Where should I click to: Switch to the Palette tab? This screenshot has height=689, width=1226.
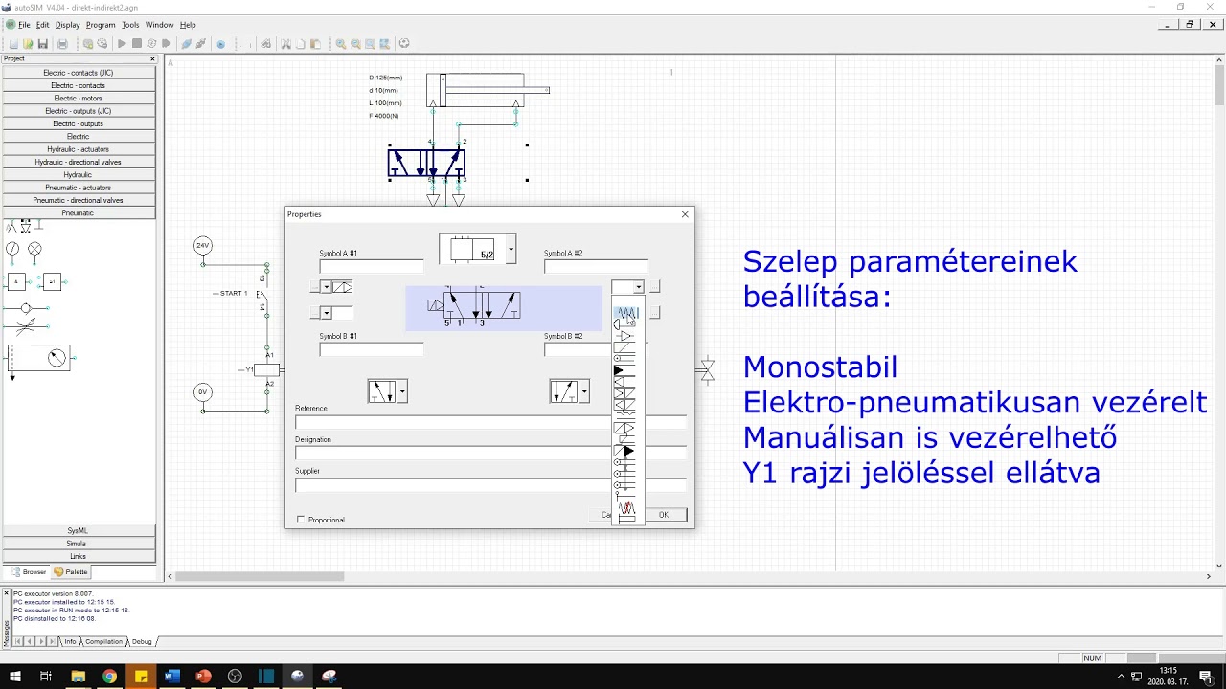pos(72,572)
